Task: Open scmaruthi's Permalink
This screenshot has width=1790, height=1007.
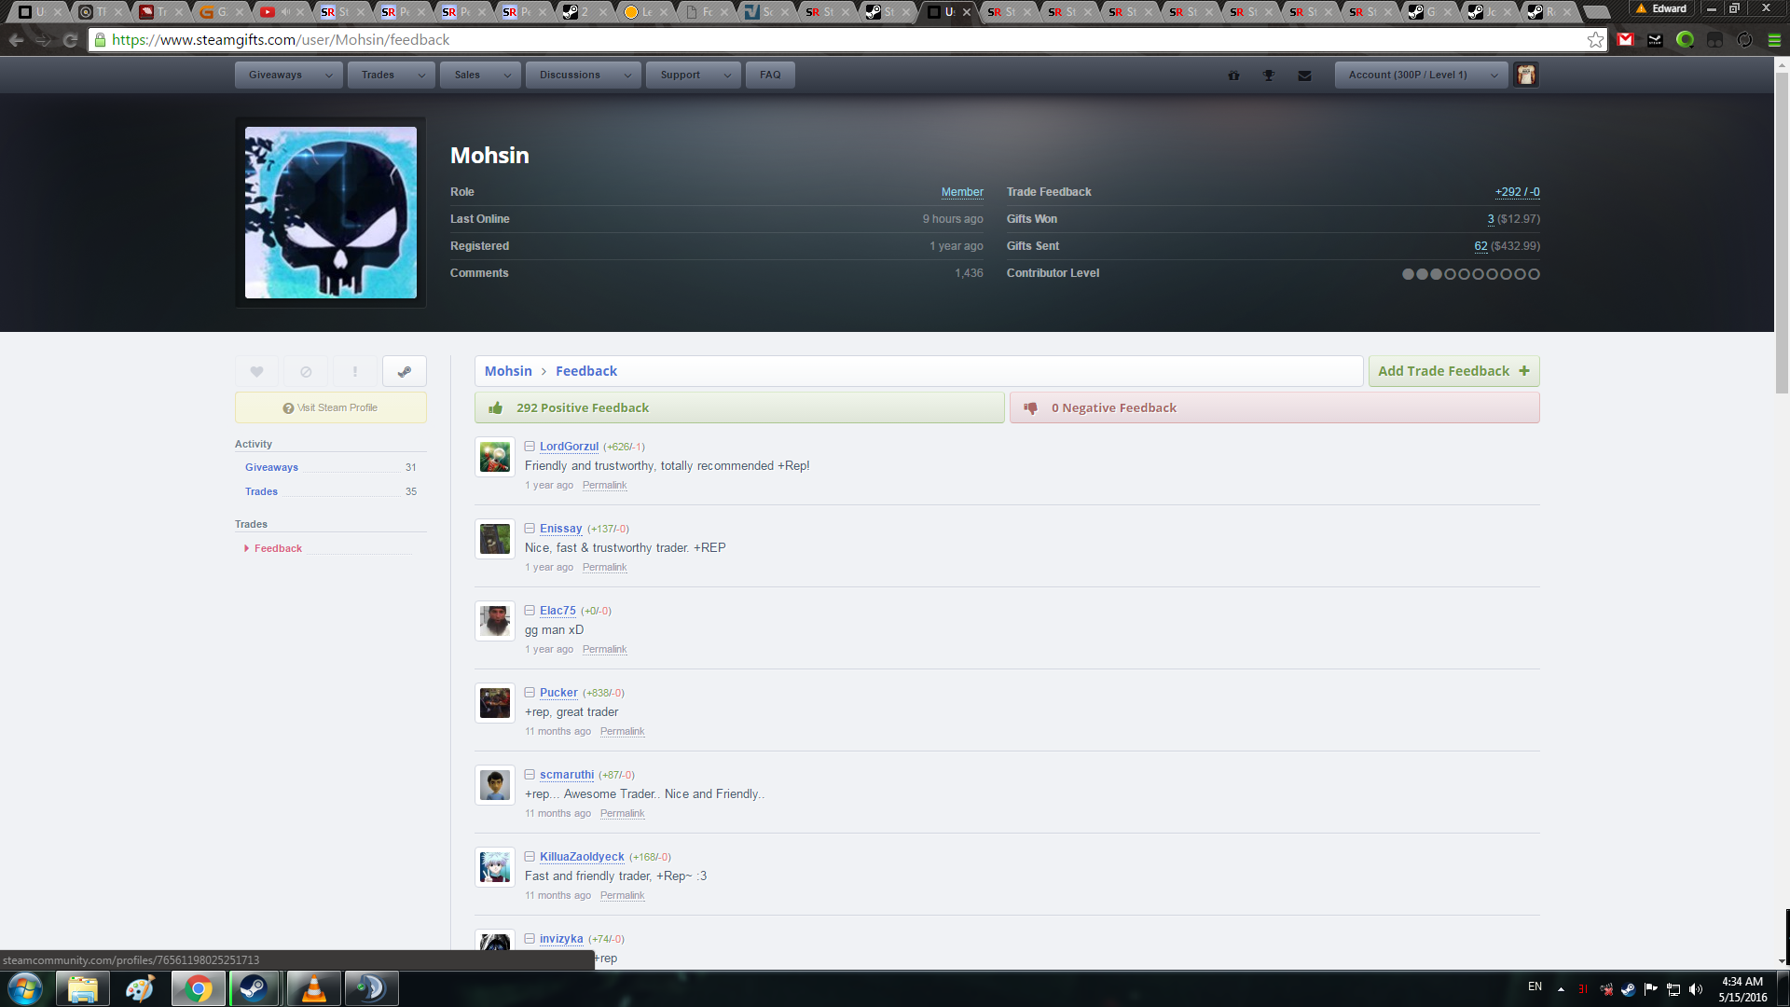Action: point(622,814)
